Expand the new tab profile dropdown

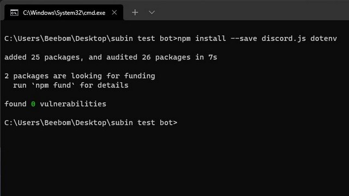pyautogui.click(x=152, y=13)
